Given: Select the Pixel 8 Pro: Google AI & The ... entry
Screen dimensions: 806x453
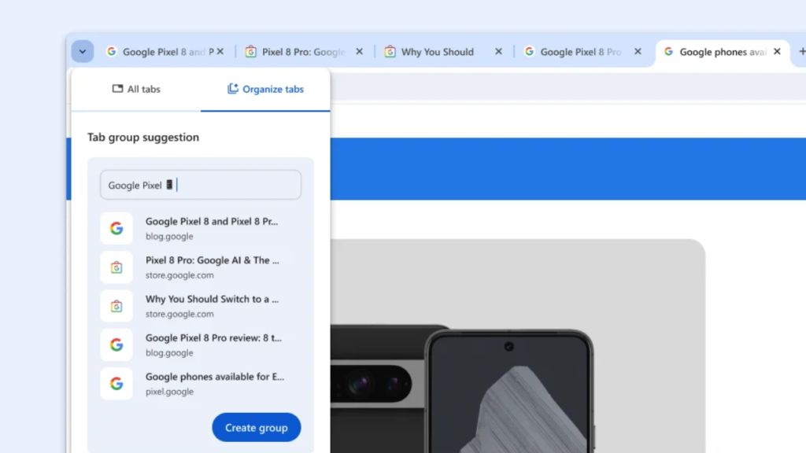Looking at the screenshot, I should click(x=201, y=267).
